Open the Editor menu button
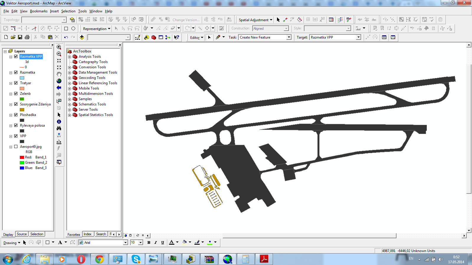Screen dimensions: 472x265 196,37
